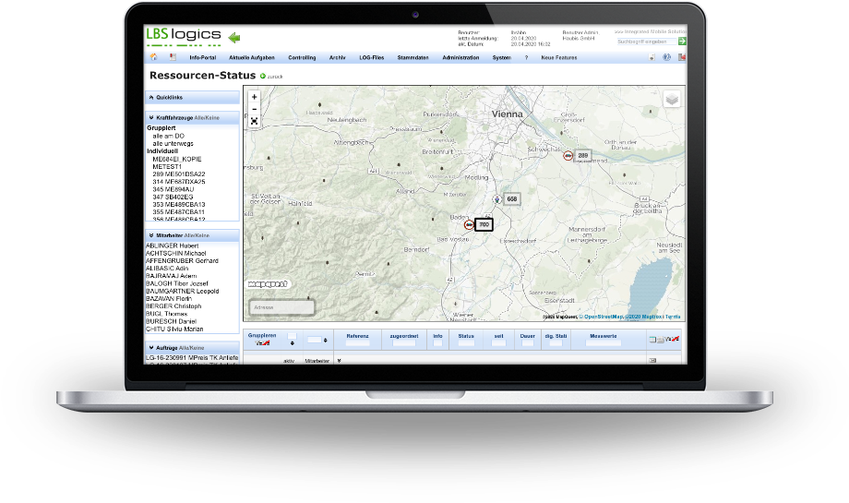Image resolution: width=849 pixels, height=503 pixels.
Task: Select vehicle marker 700 near Baden
Action: (484, 224)
